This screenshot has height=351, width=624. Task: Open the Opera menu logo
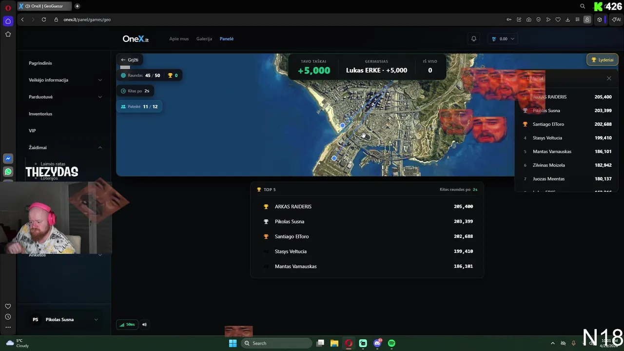click(8, 7)
